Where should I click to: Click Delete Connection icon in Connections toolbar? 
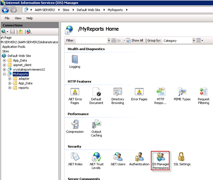29,32
